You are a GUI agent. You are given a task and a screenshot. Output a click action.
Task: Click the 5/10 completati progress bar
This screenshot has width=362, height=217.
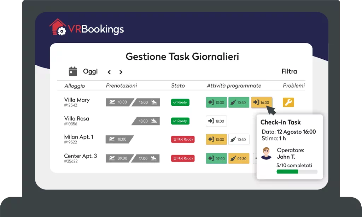tap(297, 172)
